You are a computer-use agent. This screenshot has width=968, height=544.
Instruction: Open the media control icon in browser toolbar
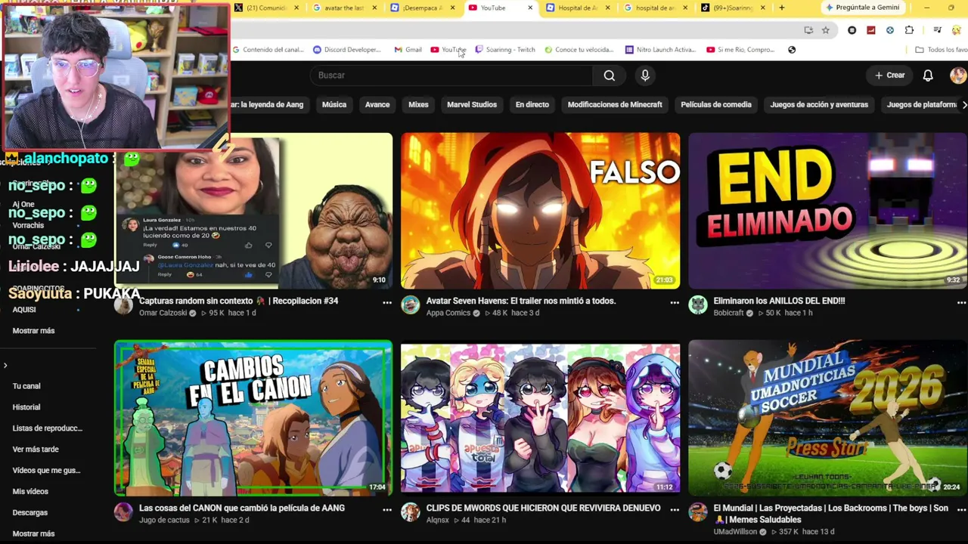[937, 30]
